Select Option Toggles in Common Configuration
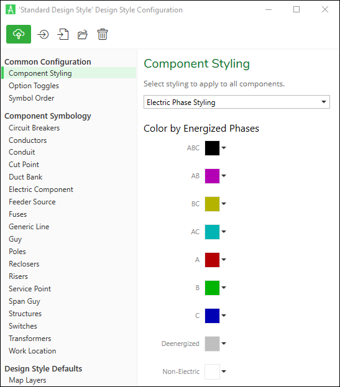The width and height of the screenshot is (340, 387). point(34,86)
